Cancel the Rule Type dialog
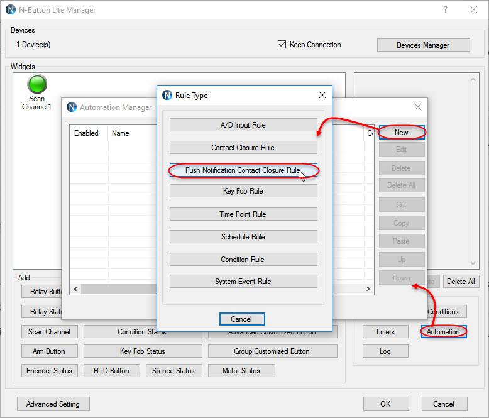The width and height of the screenshot is (489, 418). point(242,319)
